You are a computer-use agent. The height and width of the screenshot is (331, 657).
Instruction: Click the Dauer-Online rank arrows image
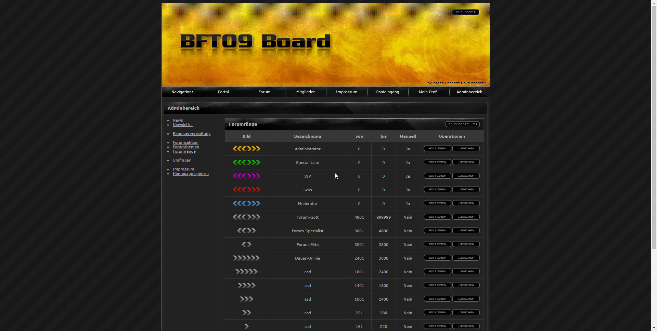246,258
